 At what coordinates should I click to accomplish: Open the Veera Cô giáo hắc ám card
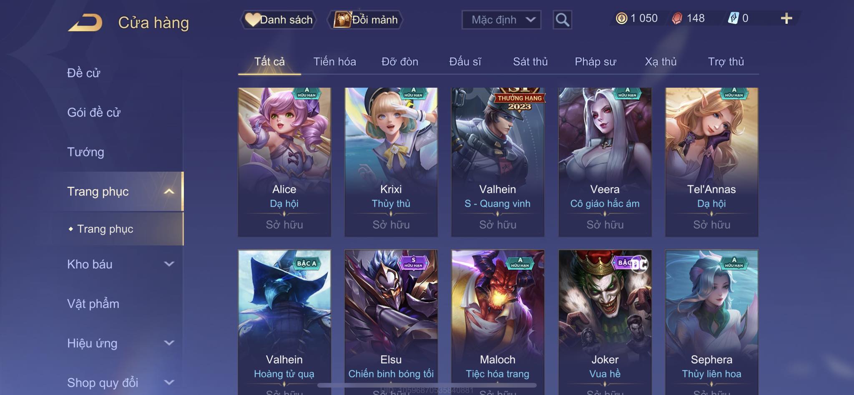tap(605, 162)
